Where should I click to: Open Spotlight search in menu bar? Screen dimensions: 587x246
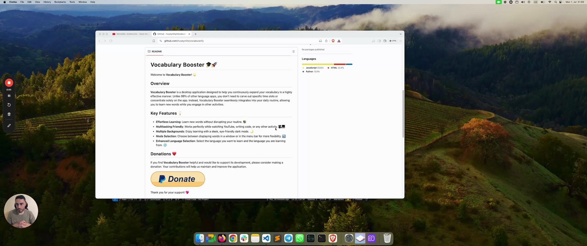pyautogui.click(x=556, y=2)
